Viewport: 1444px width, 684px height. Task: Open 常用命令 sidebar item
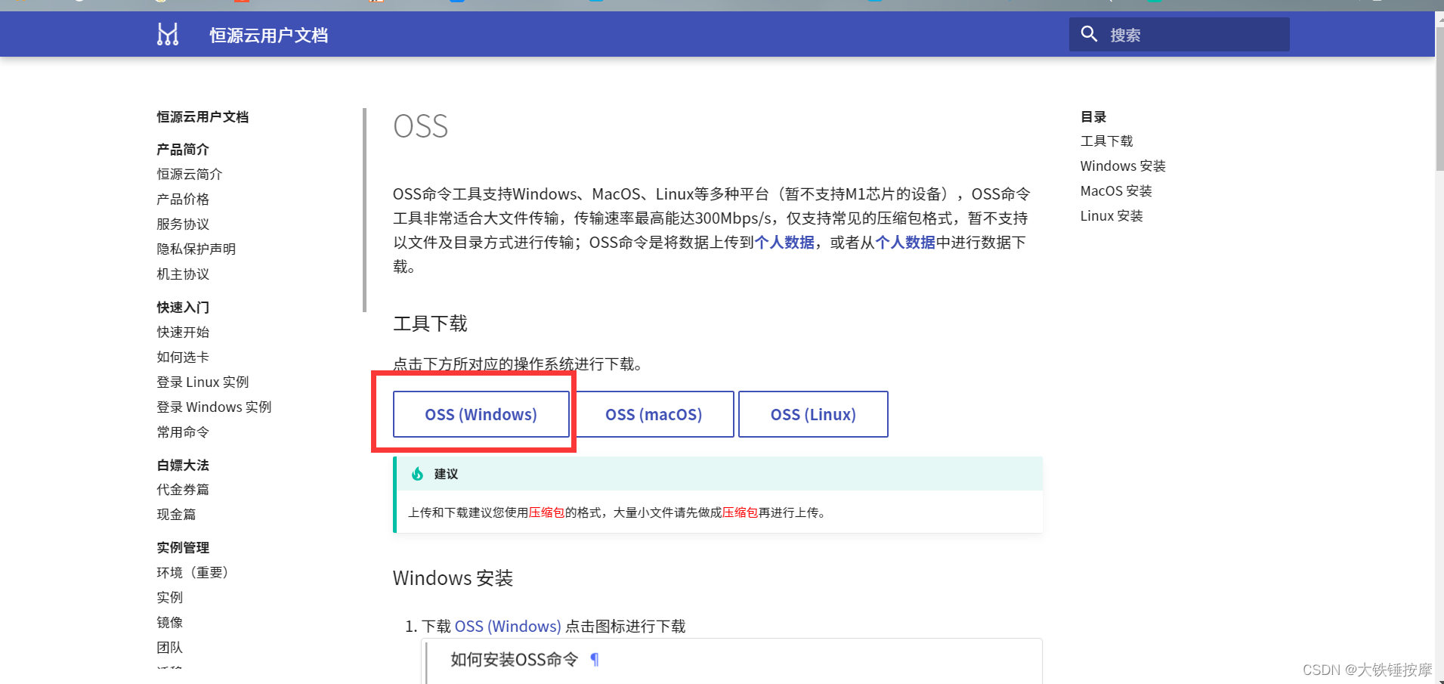tap(183, 432)
